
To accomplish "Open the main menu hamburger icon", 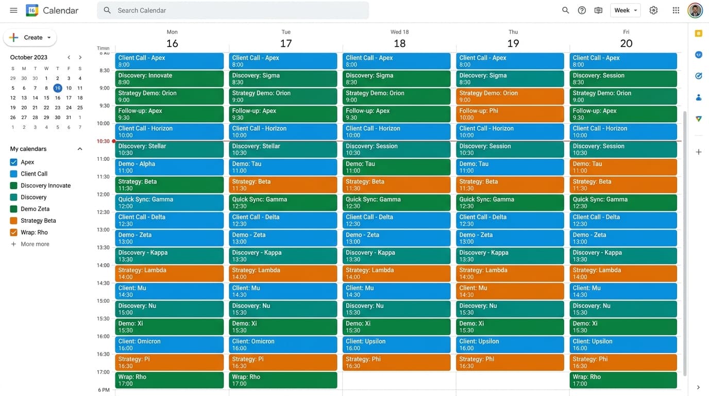I will pyautogui.click(x=14, y=10).
